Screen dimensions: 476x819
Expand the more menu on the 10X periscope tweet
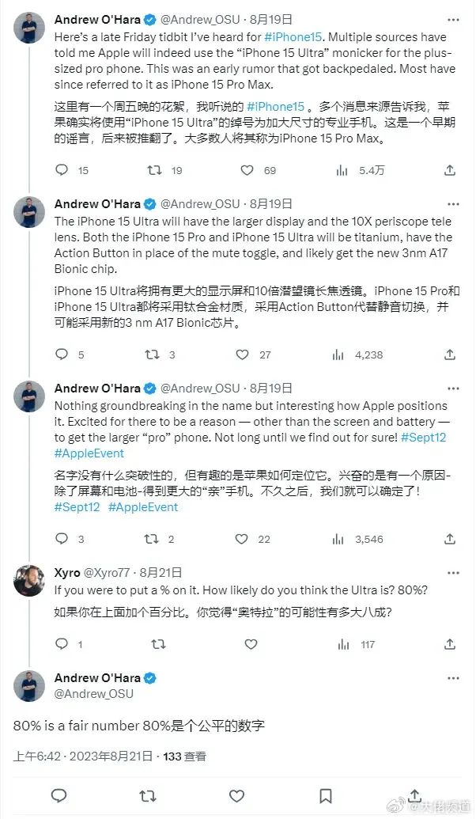[x=450, y=203]
